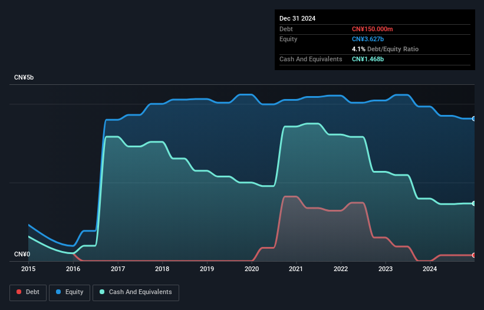Click the 2017 axis label

click(118, 269)
